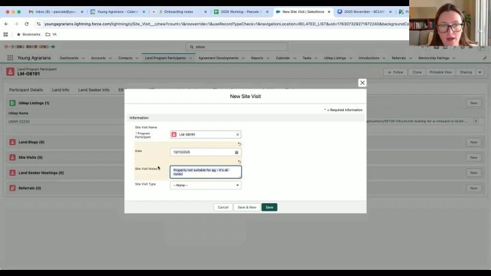The image size is (491, 276).
Task: Cancel the new site visit form
Action: point(223,207)
